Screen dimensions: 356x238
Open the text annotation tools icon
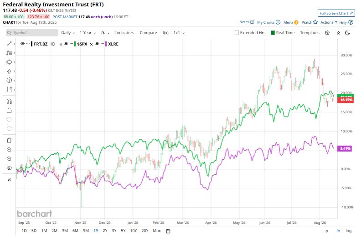9,53
